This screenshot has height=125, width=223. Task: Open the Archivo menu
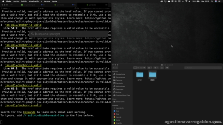point(16,1)
